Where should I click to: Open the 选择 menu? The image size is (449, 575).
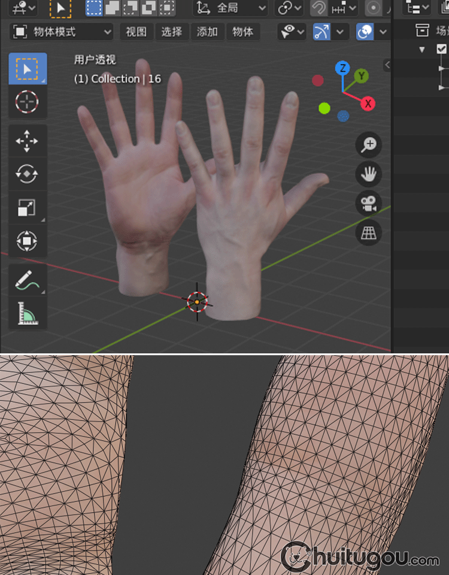[171, 32]
